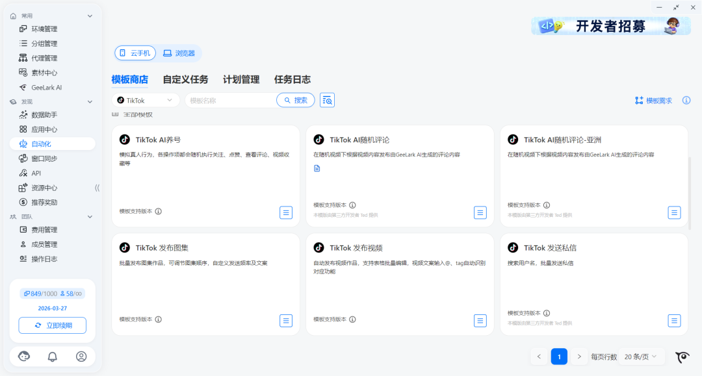Image resolution: width=702 pixels, height=376 pixels.
Task: Collapse the 团队 sidebar section
Action: (90, 217)
